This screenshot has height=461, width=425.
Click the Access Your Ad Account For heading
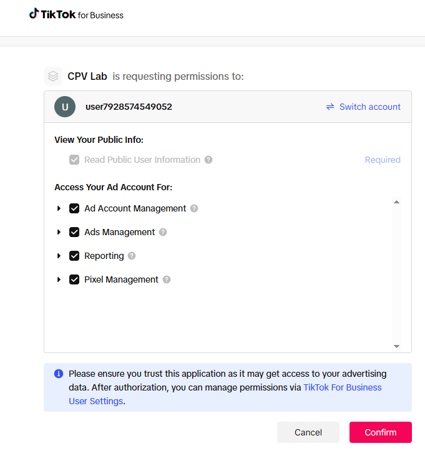113,187
